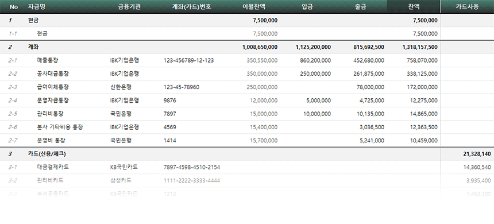Click the 계좌 balance 1,318,157,500
The height and width of the screenshot is (224, 494).
coord(420,47)
